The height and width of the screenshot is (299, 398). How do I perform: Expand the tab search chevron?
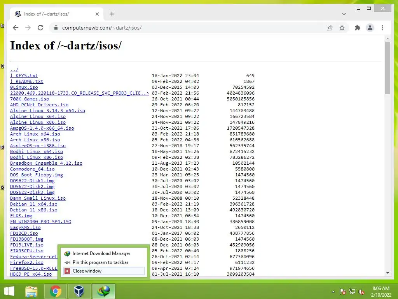344,14
